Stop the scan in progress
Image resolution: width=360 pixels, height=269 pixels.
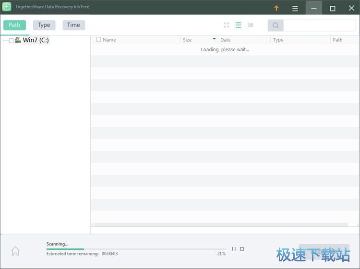(x=242, y=249)
